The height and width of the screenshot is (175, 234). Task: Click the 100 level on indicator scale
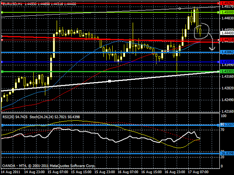224,116
